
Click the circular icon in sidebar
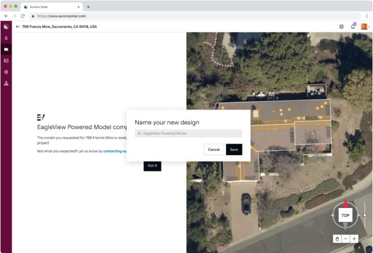[x=6, y=72]
